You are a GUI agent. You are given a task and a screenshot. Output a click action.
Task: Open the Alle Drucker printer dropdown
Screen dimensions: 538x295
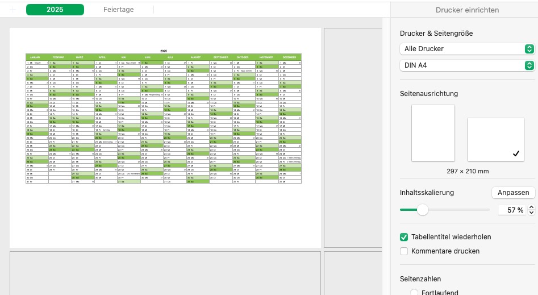(x=467, y=49)
